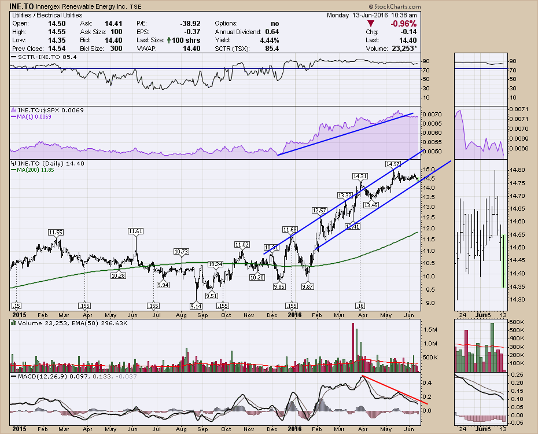Click the Open price 14.50
538x434 pixels.
pyautogui.click(x=57, y=24)
